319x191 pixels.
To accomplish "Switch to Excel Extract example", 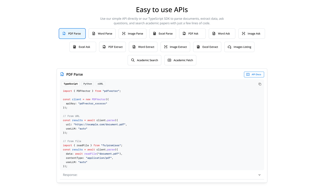I will 207,47.
